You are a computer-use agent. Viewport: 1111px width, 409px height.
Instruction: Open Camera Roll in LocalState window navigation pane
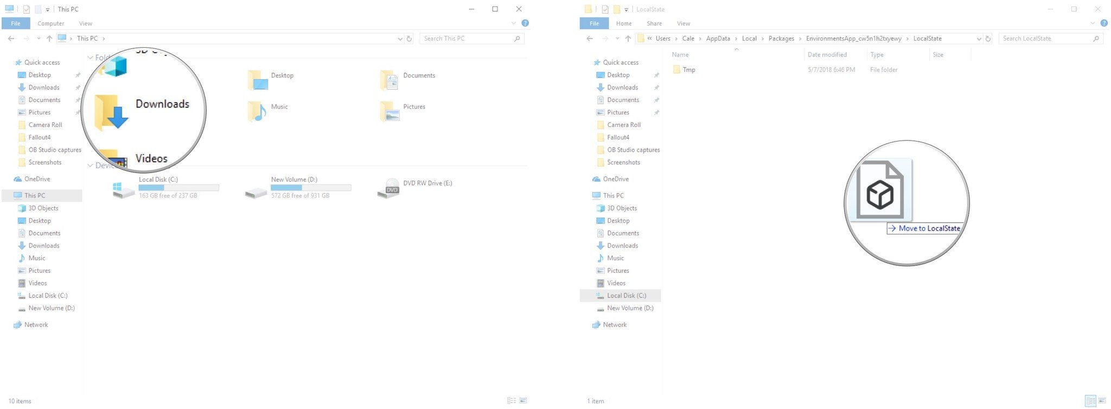pos(618,125)
